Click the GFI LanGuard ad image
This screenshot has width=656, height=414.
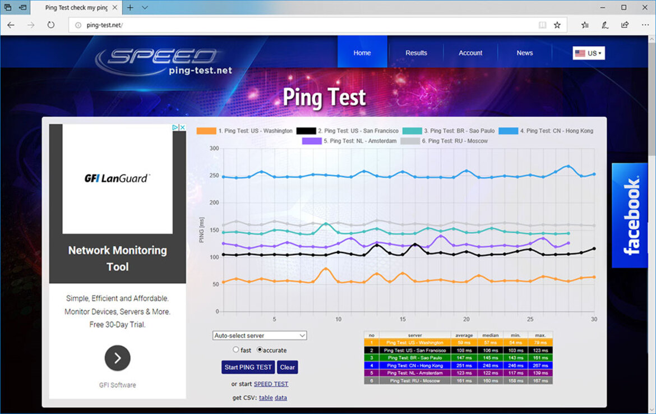(x=118, y=179)
